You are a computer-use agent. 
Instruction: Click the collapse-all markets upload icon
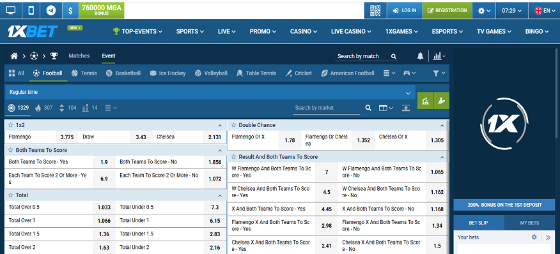406,108
